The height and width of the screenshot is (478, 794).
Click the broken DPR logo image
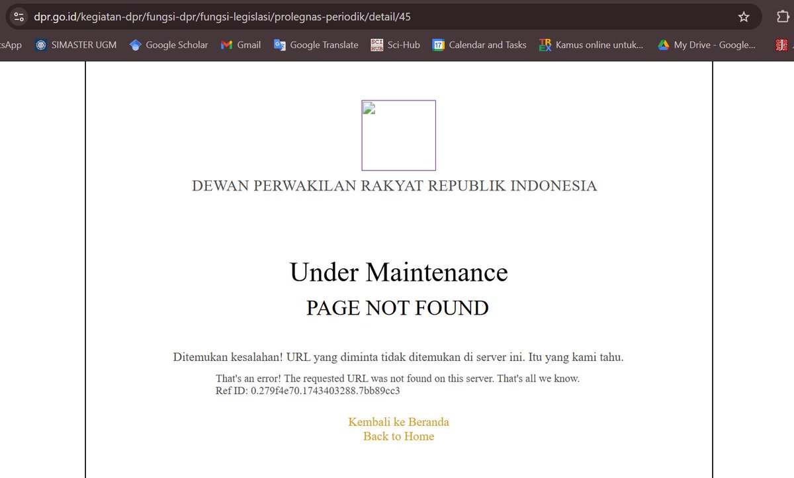(398, 136)
